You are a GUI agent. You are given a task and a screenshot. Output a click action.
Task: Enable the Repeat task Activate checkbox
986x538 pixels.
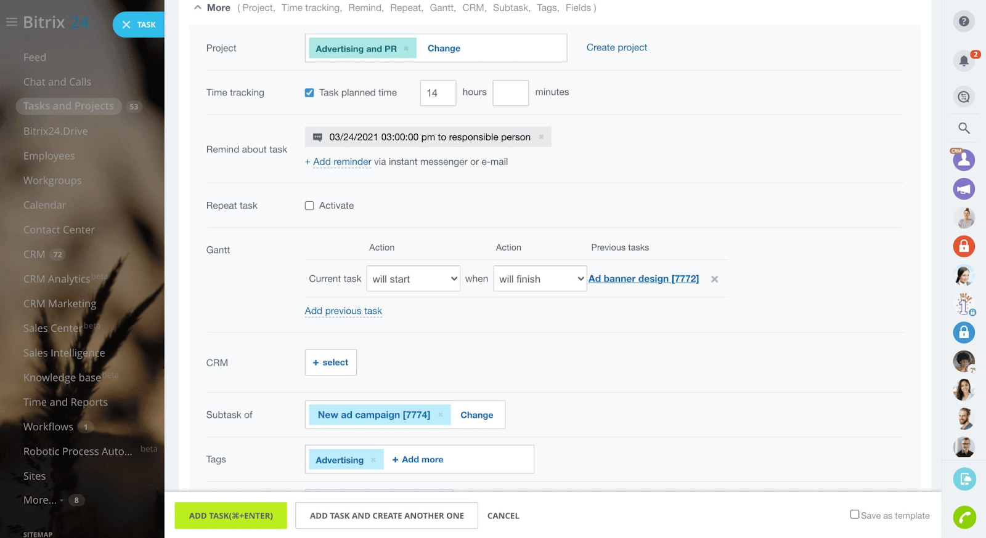(x=309, y=206)
